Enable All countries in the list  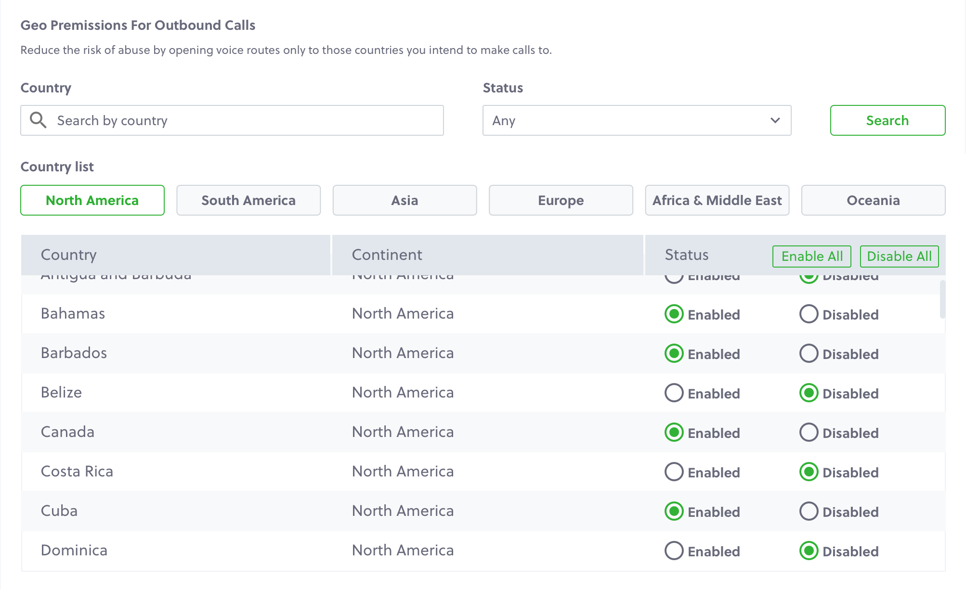point(811,256)
